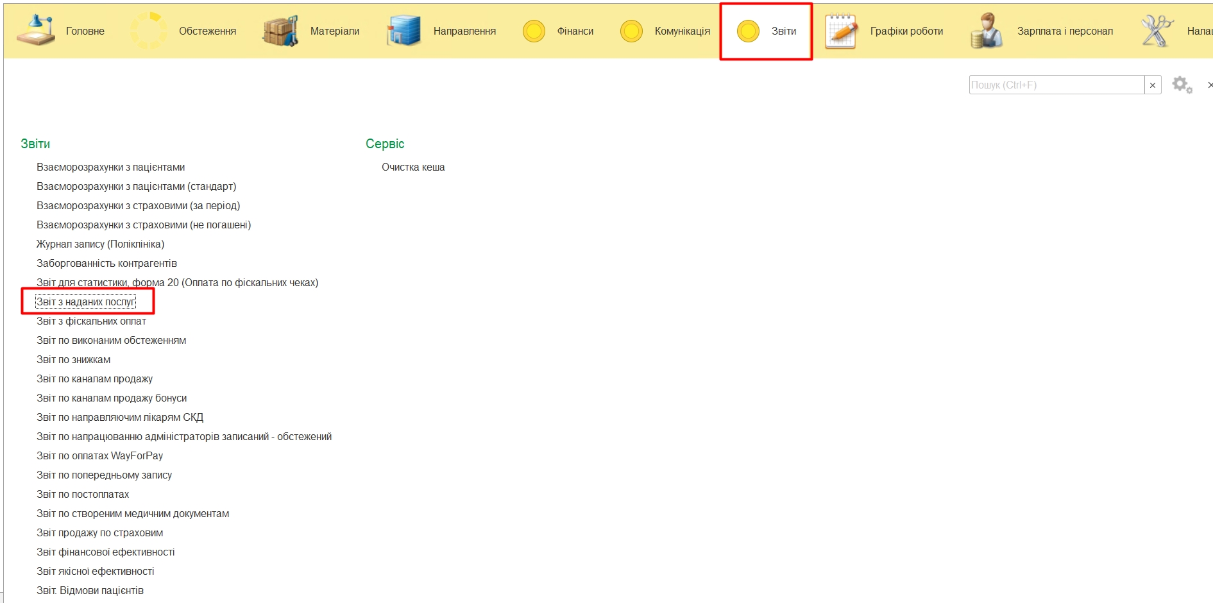The height and width of the screenshot is (603, 1213).
Task: Click the Направлення building icon
Action: coord(403,31)
